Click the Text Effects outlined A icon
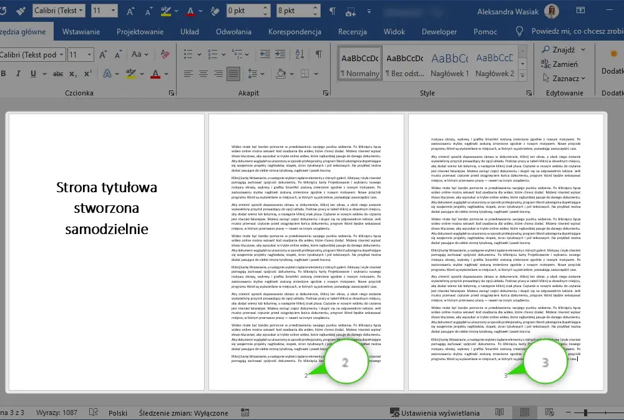624x420 pixels. point(107,74)
